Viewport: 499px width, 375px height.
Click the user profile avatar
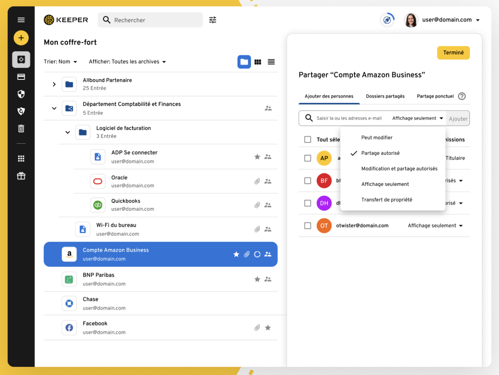pyautogui.click(x=411, y=20)
